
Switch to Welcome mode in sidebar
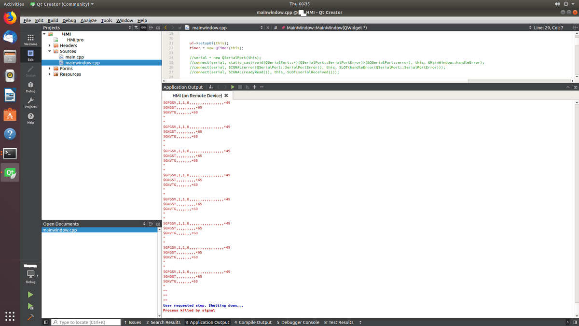(30, 39)
